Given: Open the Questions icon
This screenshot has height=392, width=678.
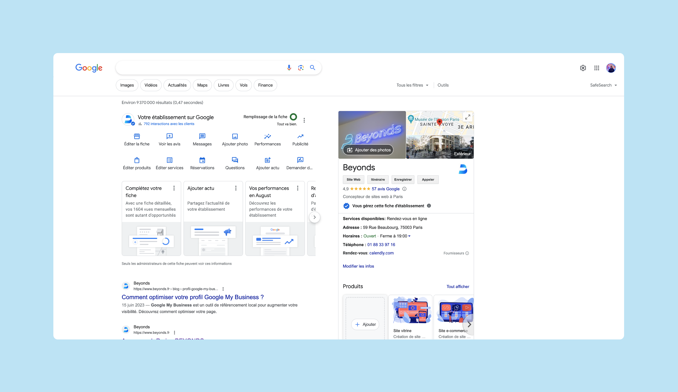Looking at the screenshot, I should tap(235, 160).
